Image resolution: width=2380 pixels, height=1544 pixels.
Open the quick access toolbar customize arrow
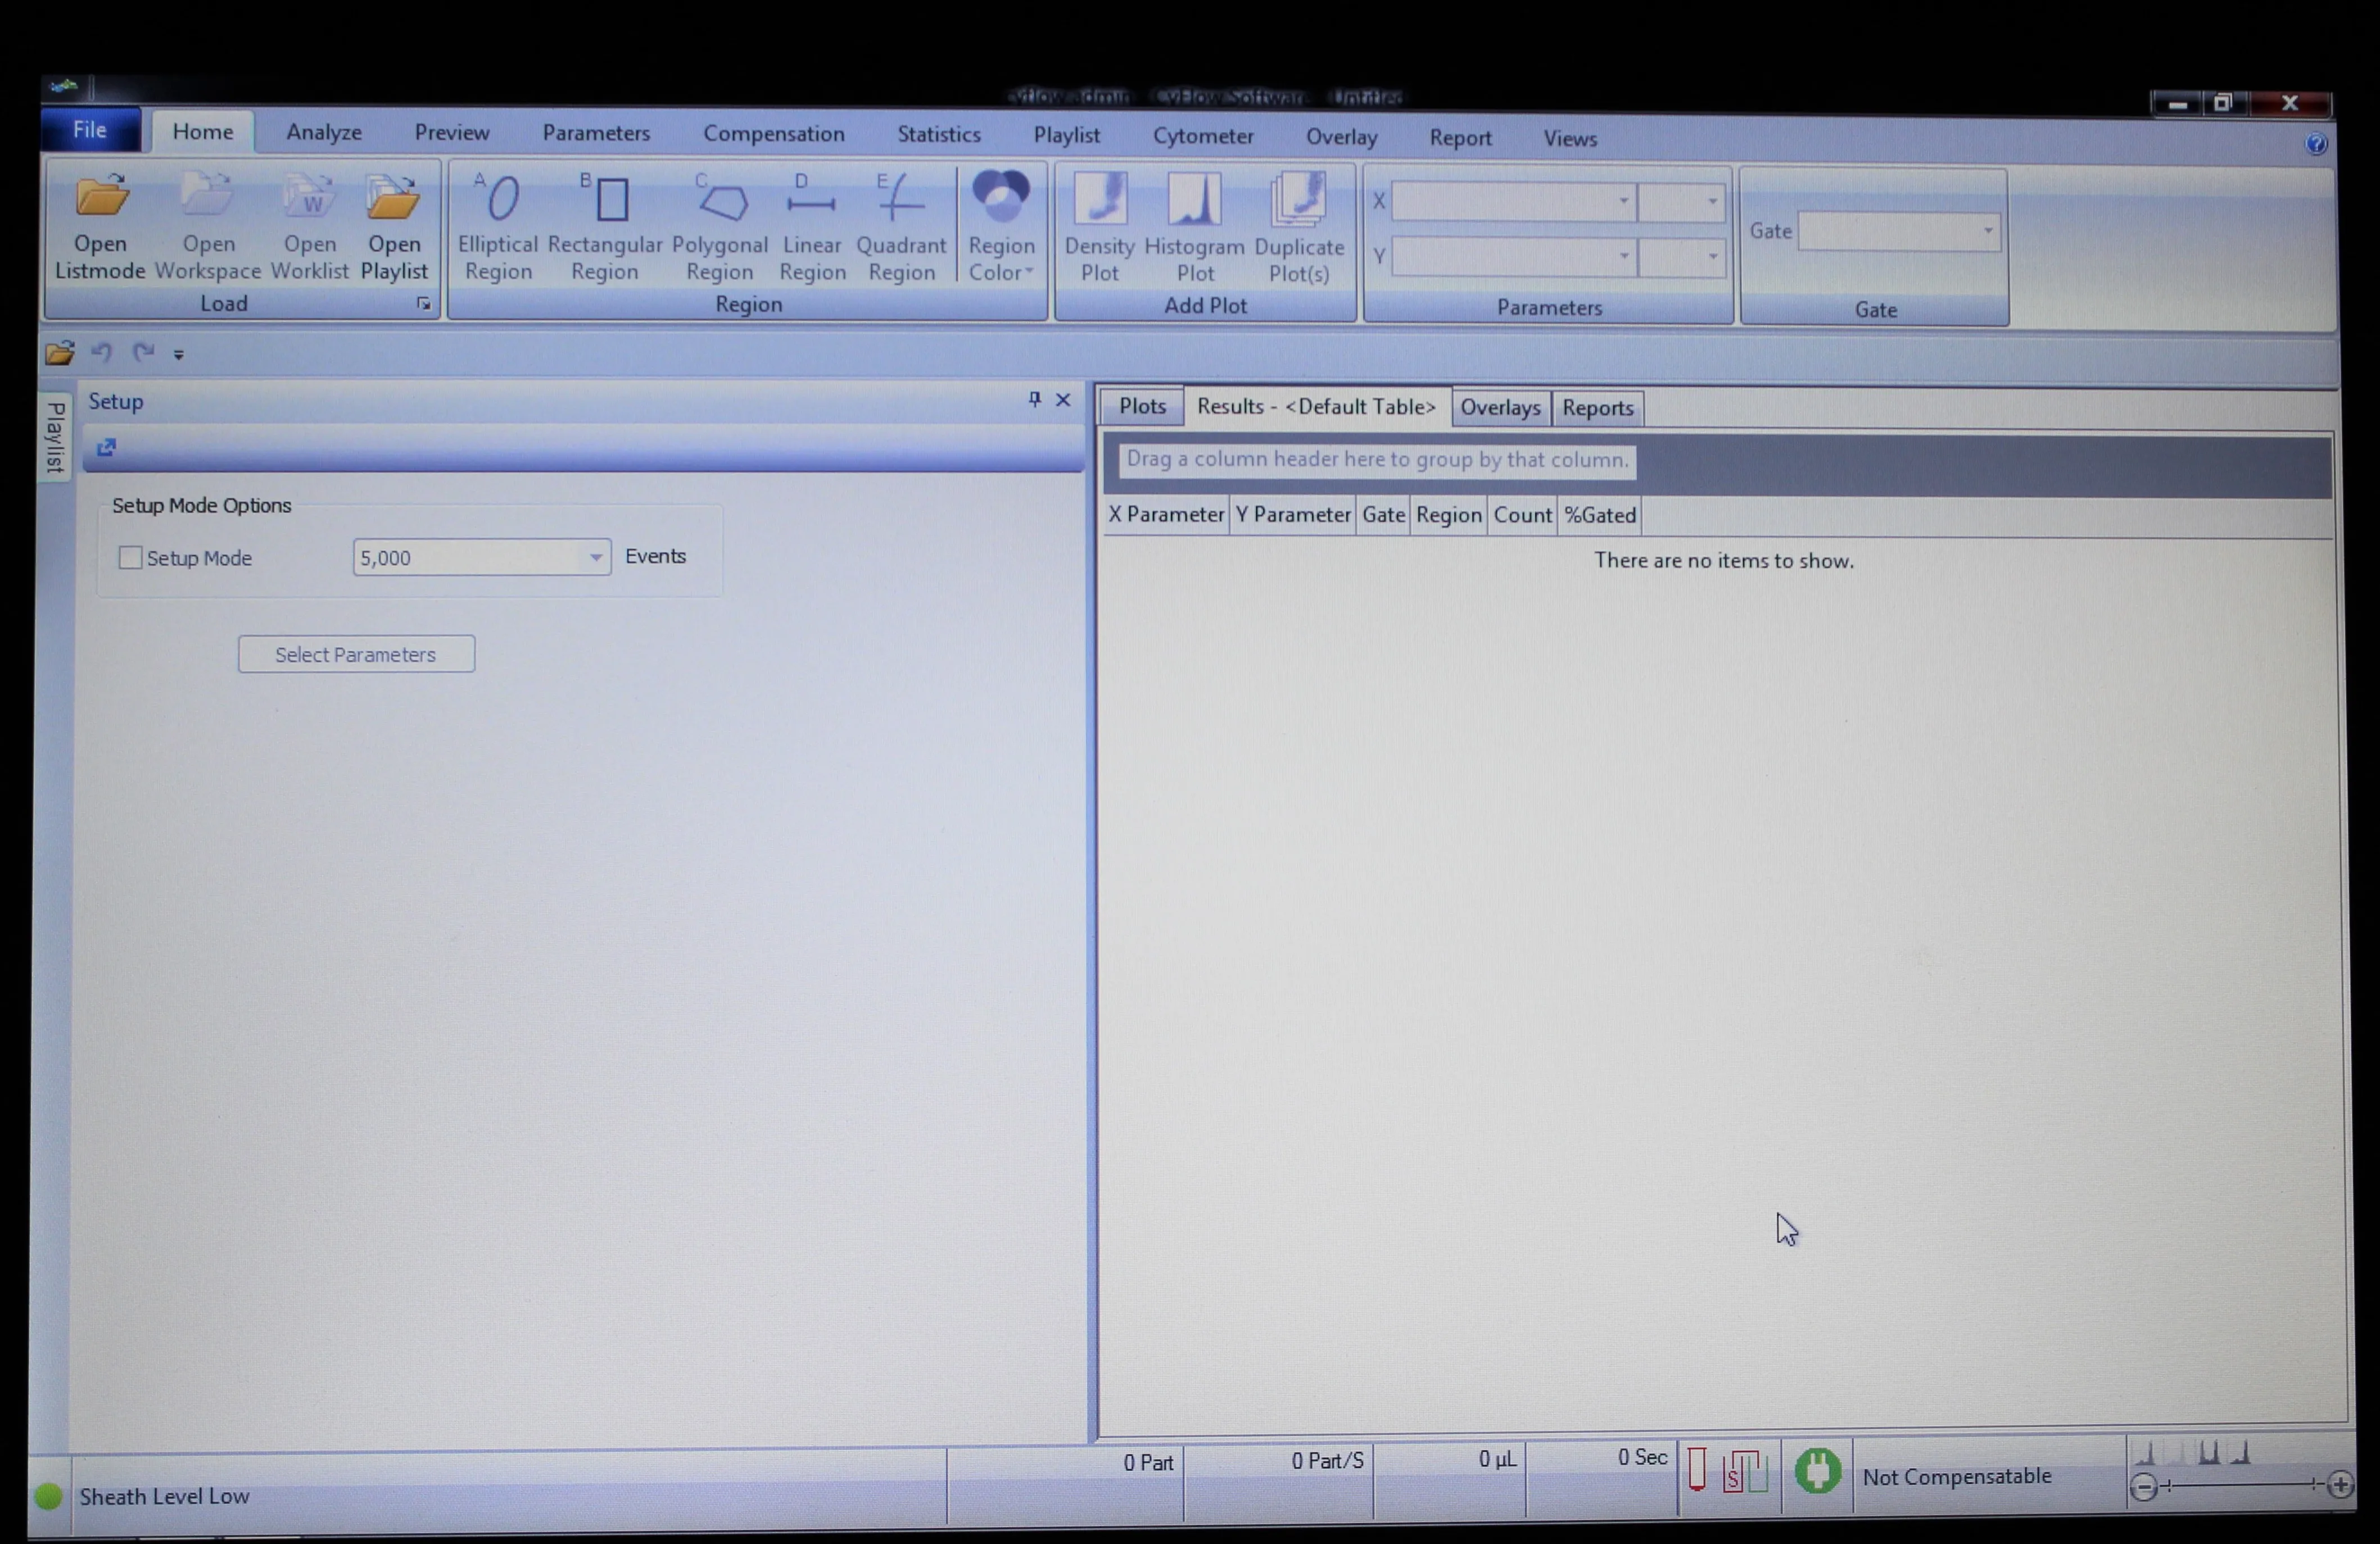(x=179, y=354)
